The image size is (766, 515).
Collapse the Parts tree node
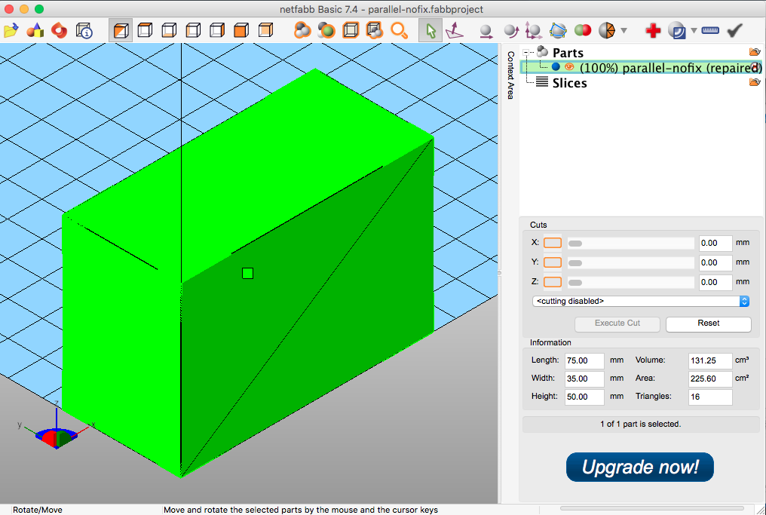[526, 52]
